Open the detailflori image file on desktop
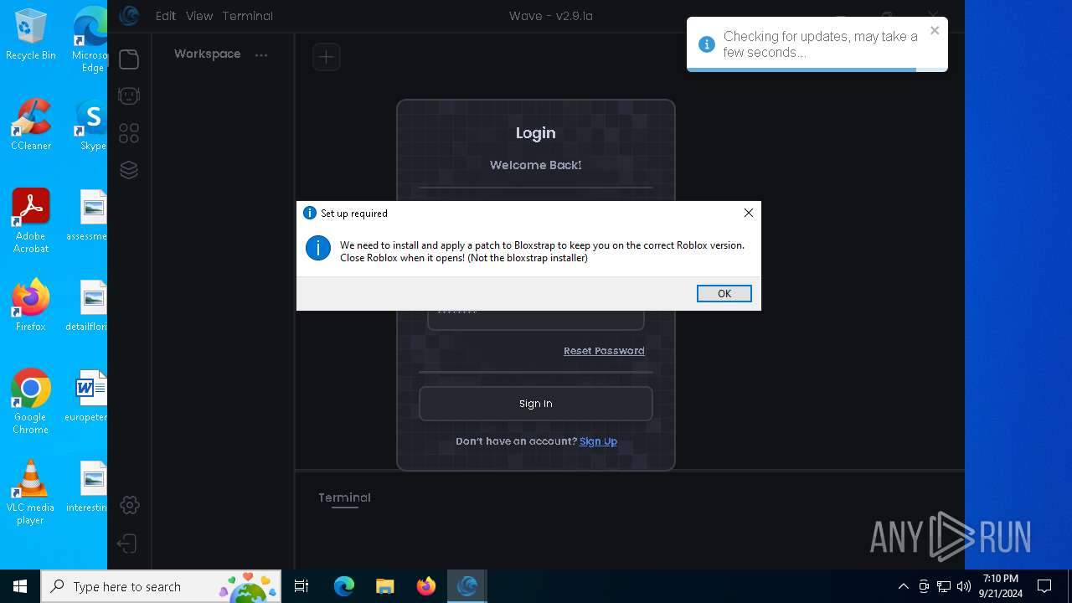This screenshot has height=603, width=1072. [x=88, y=306]
